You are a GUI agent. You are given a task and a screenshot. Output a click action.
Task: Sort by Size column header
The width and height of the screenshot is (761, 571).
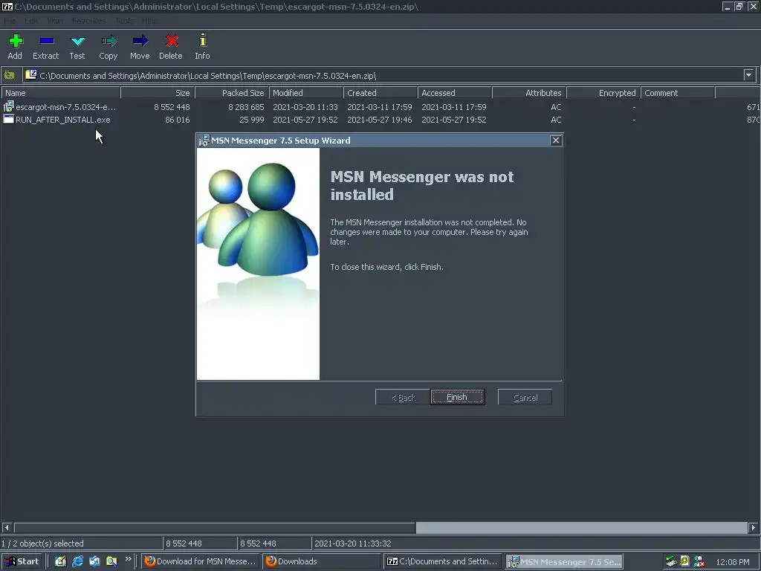(x=158, y=93)
